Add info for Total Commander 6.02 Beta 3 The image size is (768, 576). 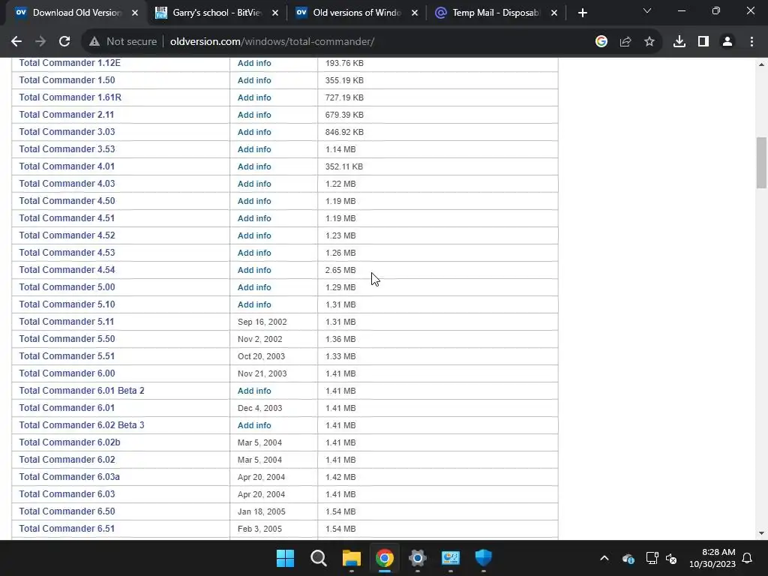pos(254,425)
